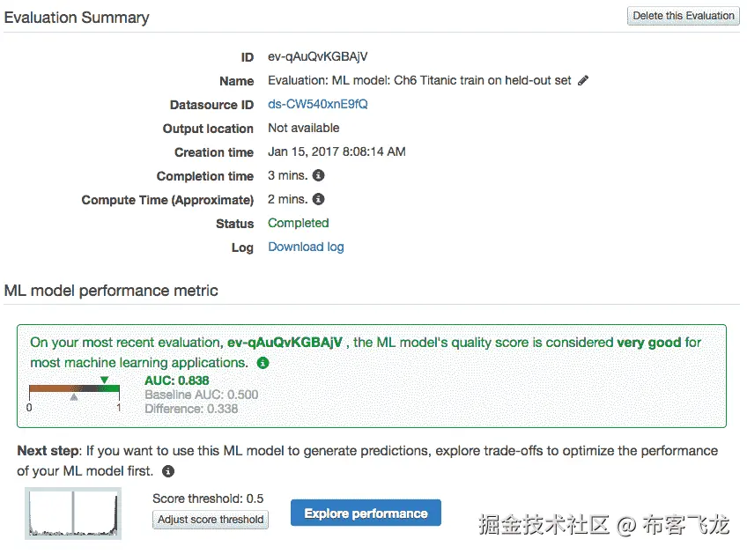This screenshot has width=747, height=554.
Task: Click the green AUC marker triangle
Action: point(104,380)
